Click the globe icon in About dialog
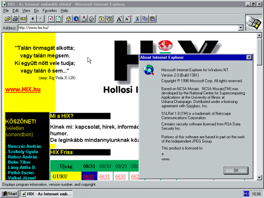The height and width of the screenshot is (198, 264). coord(149,70)
